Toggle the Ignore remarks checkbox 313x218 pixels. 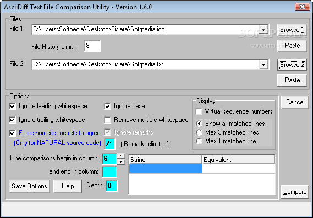coord(107,132)
